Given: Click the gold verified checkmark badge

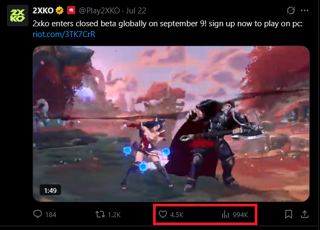Looking at the screenshot, I should tap(59, 10).
